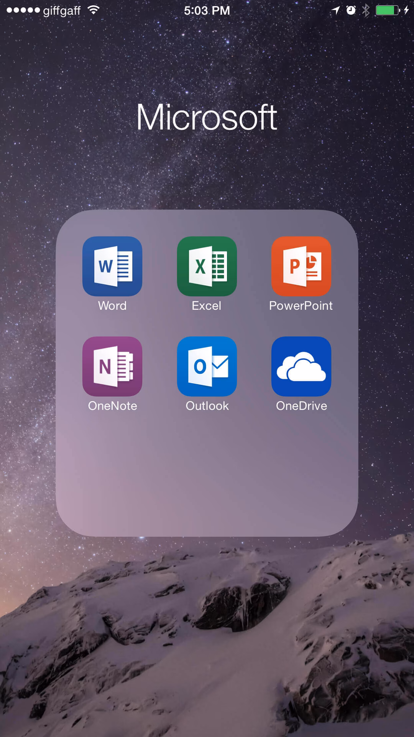This screenshot has width=414, height=737.
Task: Tap the location services arrow icon
Action: (336, 10)
